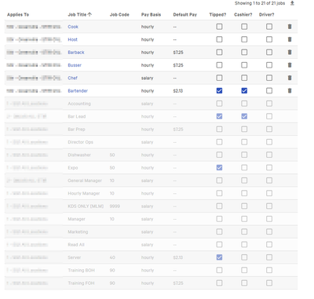Click the Chef pay basis salary

tap(148, 78)
